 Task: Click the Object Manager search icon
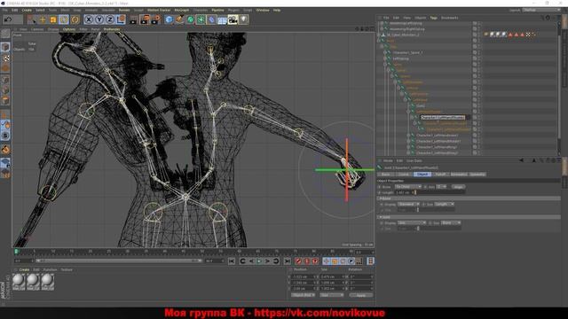542,18
